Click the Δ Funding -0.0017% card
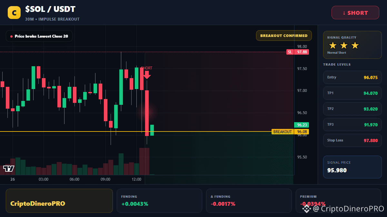Image resolution: width=387 pixels, height=217 pixels. point(249,201)
